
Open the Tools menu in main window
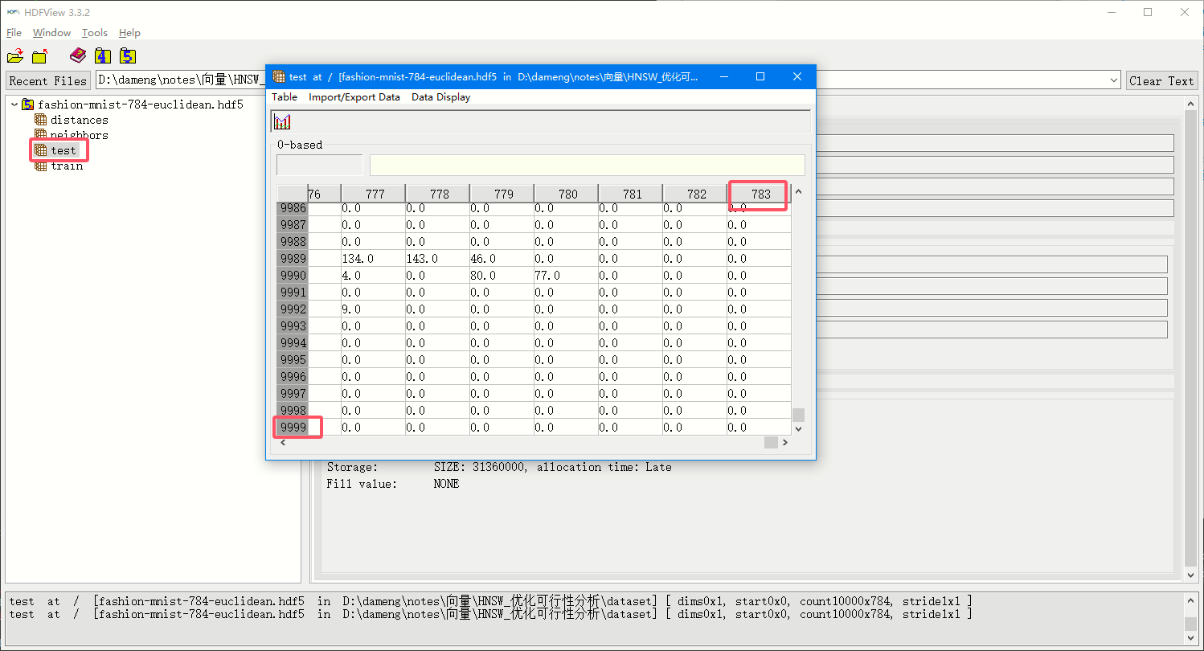click(x=94, y=33)
